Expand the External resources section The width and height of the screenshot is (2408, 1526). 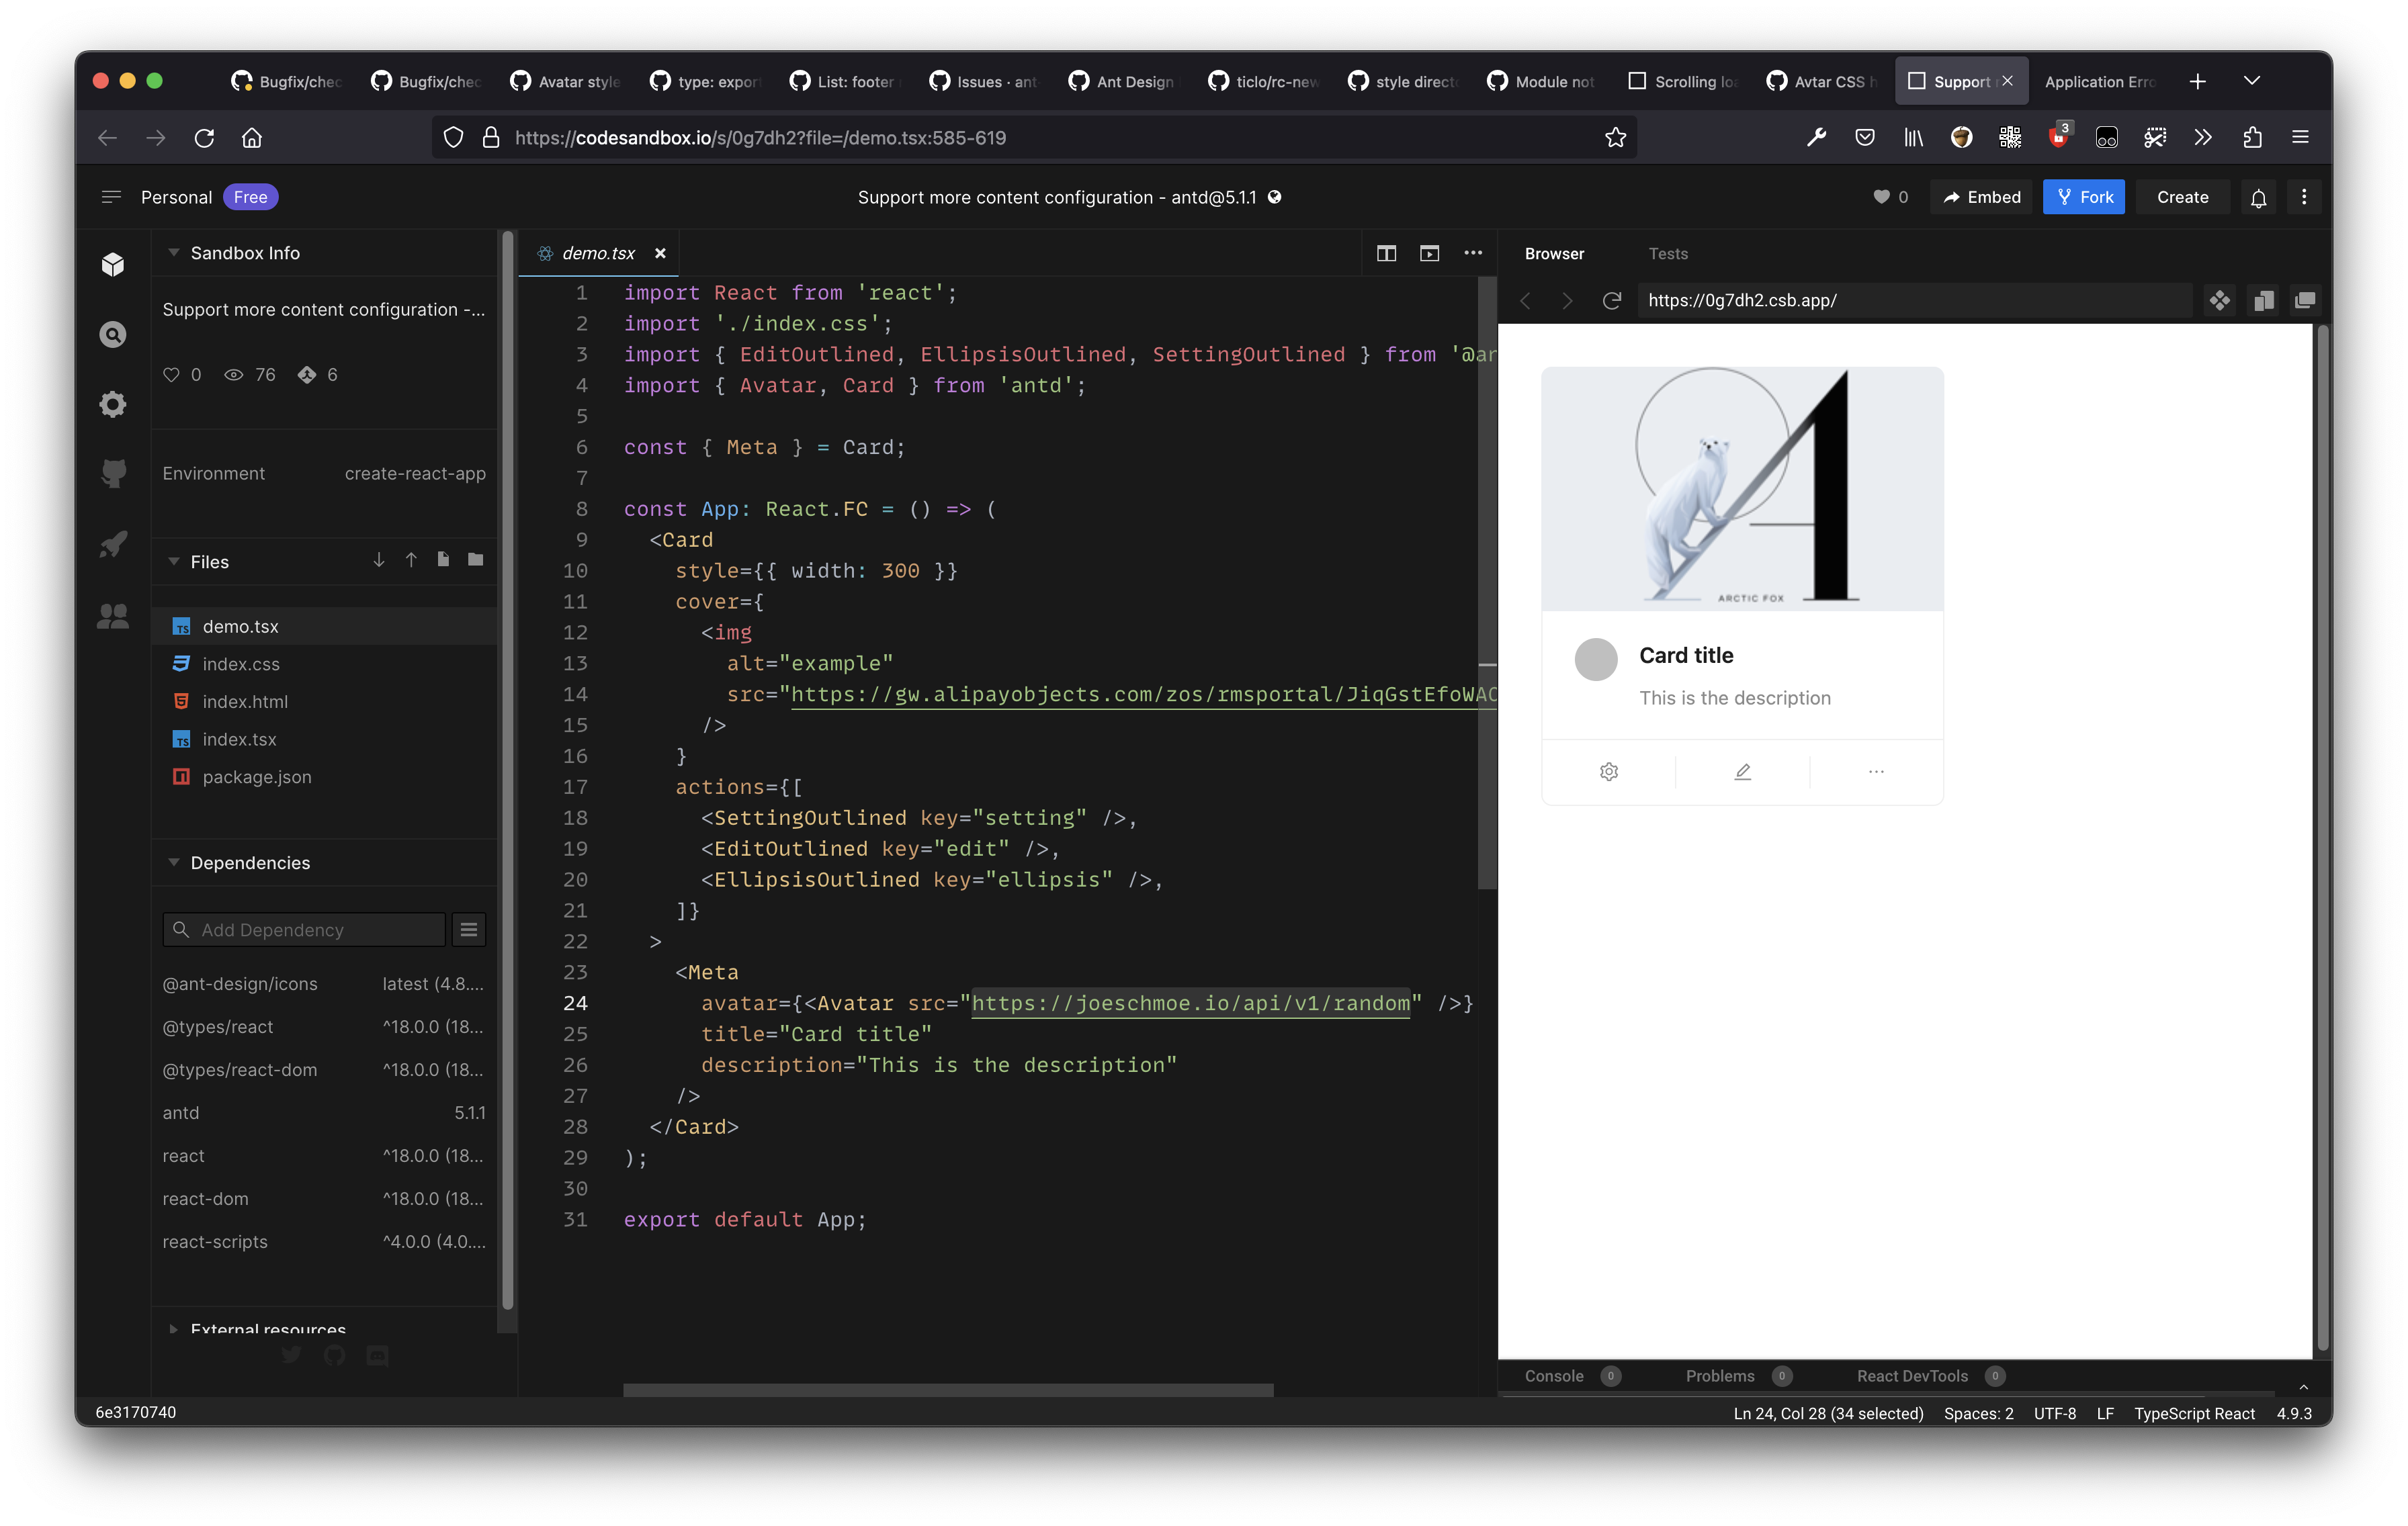[173, 1330]
